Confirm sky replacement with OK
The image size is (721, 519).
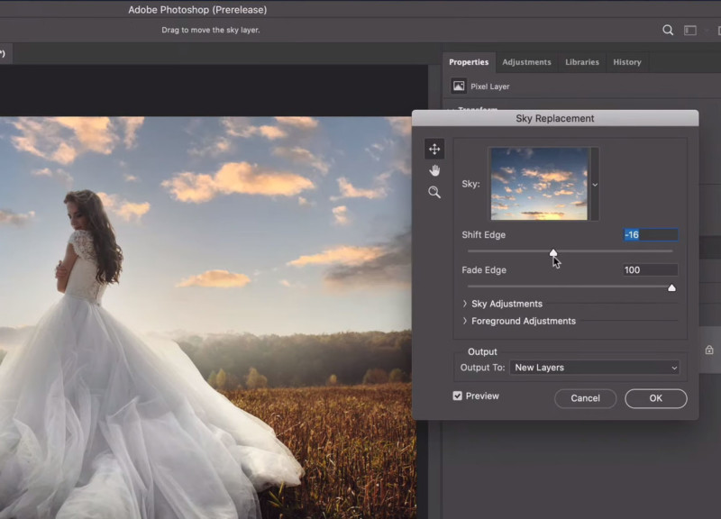tap(655, 398)
